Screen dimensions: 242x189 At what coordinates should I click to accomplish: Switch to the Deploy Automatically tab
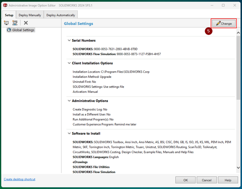coord(61,15)
